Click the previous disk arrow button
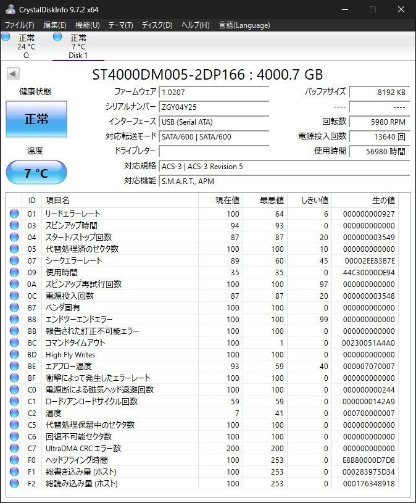This screenshot has height=503, width=416. [x=13, y=74]
